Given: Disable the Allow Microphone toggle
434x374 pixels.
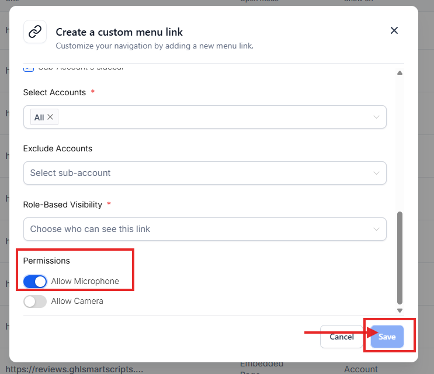Looking at the screenshot, I should (x=35, y=282).
